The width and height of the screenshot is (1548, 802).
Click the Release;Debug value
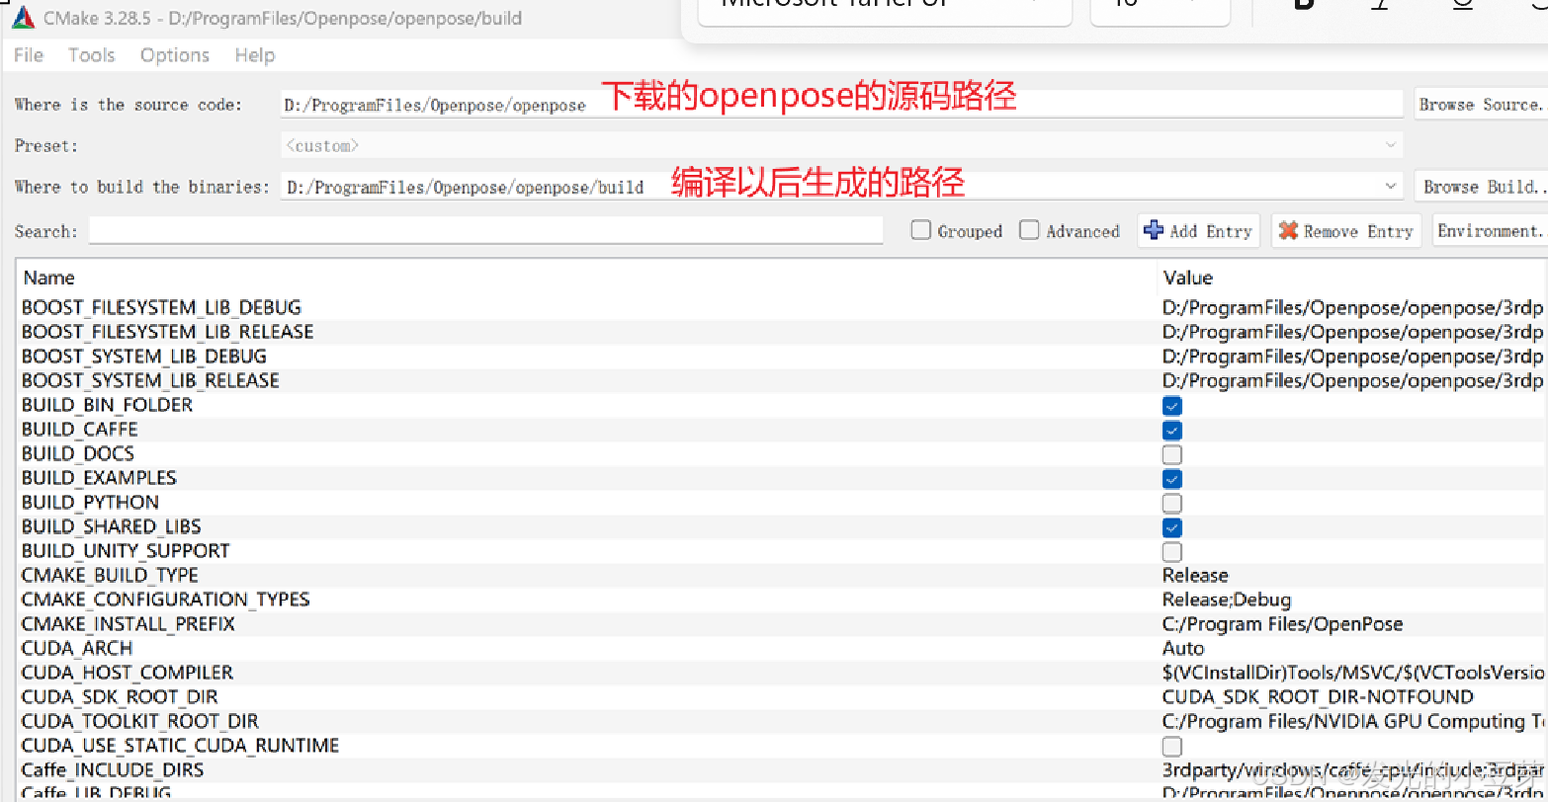pos(1227,600)
